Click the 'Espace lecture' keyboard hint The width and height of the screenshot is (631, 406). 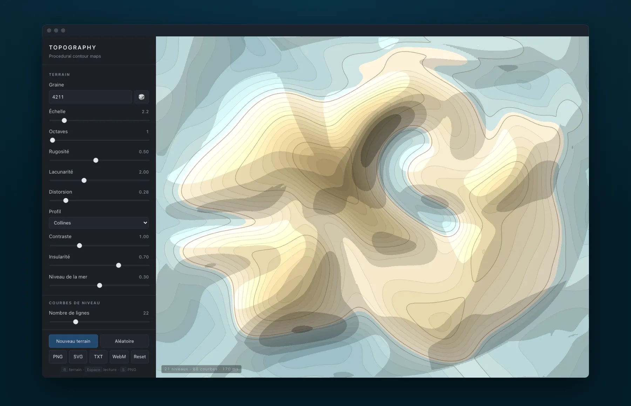[x=101, y=370]
